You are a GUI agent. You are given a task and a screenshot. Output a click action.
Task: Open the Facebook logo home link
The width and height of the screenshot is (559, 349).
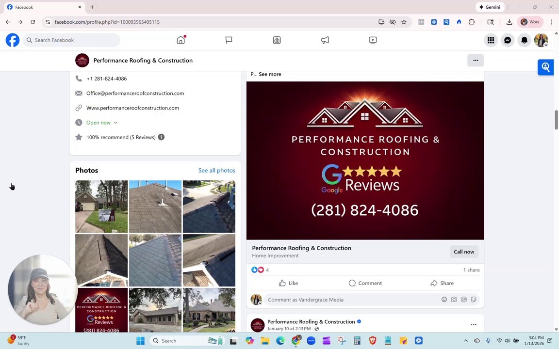[x=13, y=40]
